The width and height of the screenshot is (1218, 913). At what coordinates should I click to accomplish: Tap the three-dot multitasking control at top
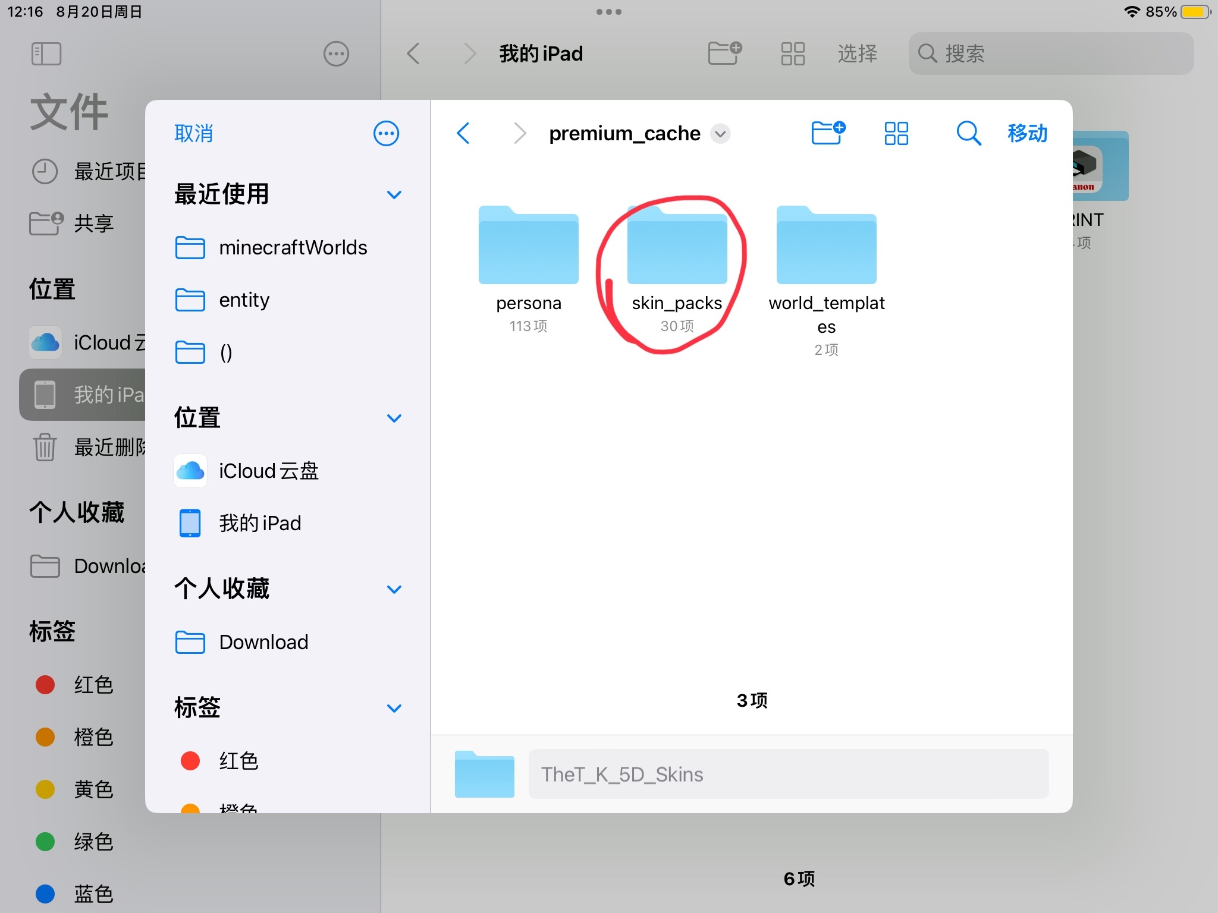click(x=609, y=12)
